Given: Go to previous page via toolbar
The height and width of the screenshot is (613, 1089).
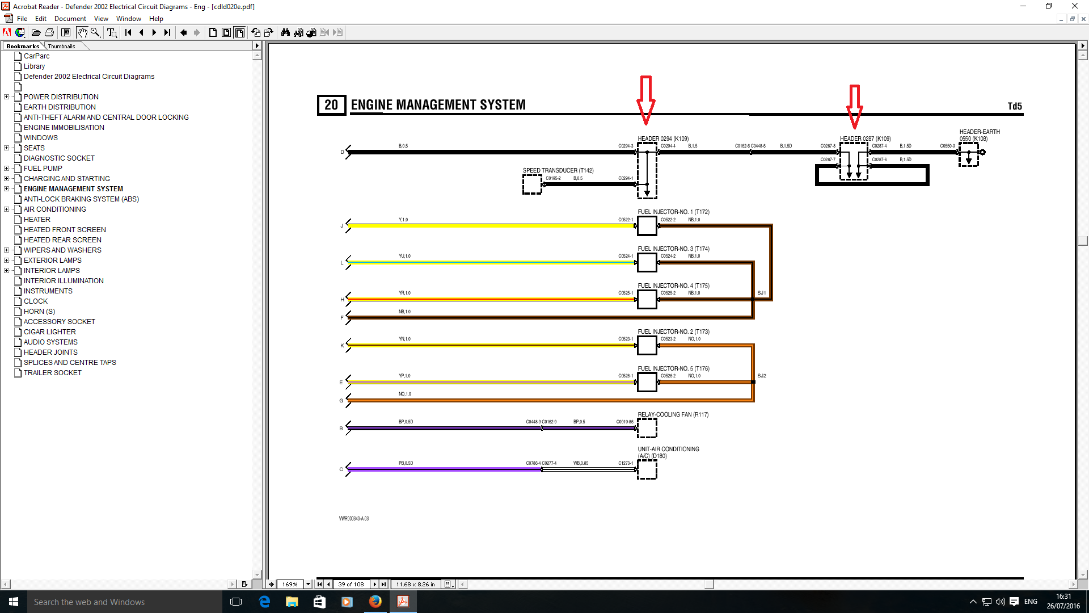Looking at the screenshot, I should click(141, 32).
